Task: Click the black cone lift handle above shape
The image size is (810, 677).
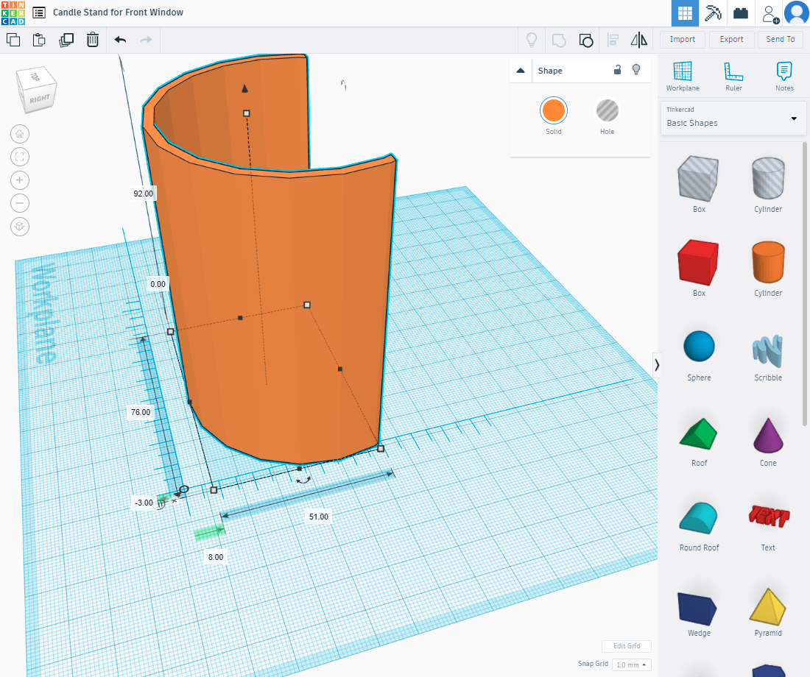Action: [x=245, y=89]
